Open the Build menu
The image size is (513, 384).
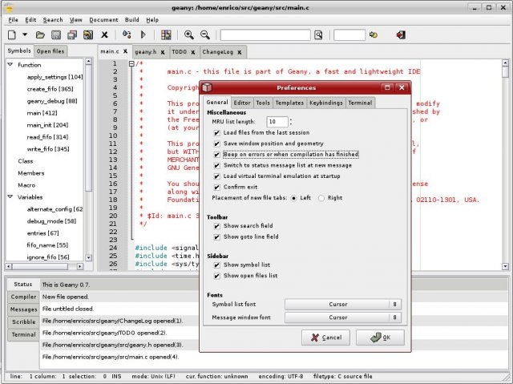tap(131, 20)
